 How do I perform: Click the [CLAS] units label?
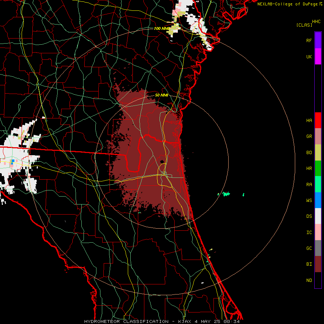304,25
